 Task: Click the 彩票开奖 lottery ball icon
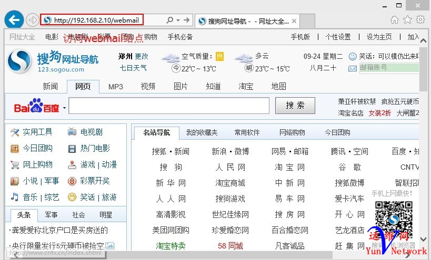(72, 181)
